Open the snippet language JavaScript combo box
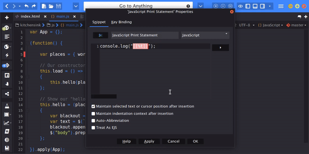 pos(205,35)
